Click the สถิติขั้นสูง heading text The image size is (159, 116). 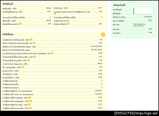click(8, 34)
